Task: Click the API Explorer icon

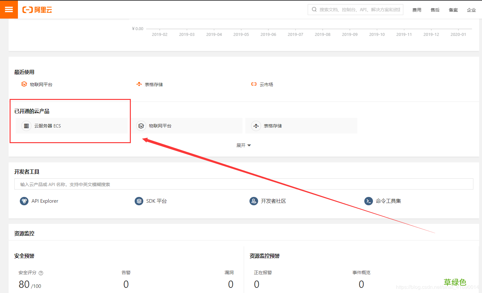Action: 24,201
